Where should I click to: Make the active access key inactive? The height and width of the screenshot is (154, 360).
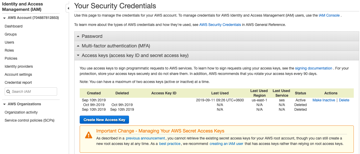click(324, 100)
